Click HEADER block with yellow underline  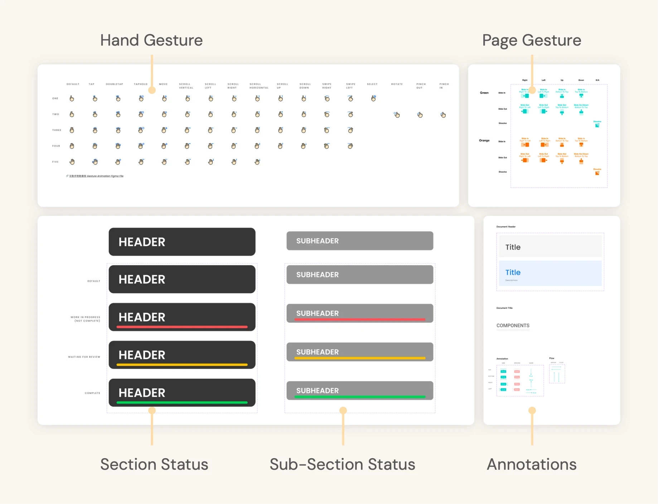click(x=182, y=355)
